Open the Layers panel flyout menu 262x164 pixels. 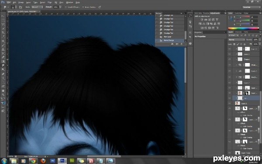(x=260, y=32)
